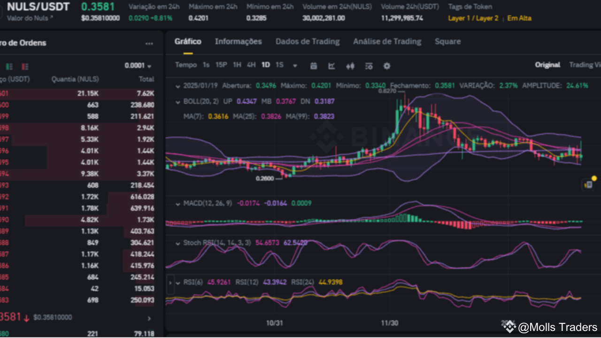Select order row with total 218.454
The width and height of the screenshot is (601, 338).
click(77, 185)
